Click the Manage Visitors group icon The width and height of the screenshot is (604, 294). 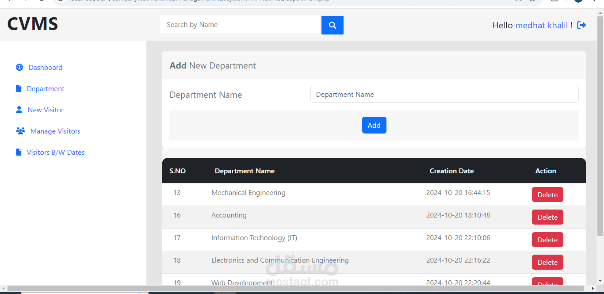(20, 131)
